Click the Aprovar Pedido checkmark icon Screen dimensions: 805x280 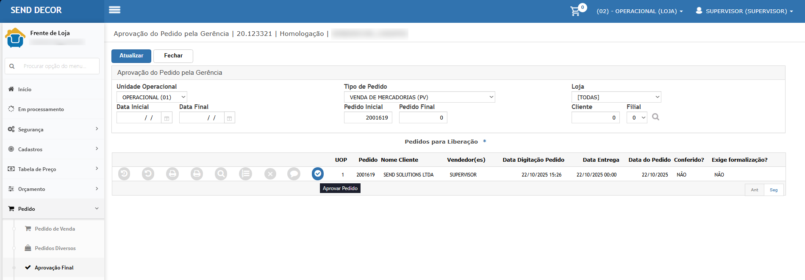tap(318, 174)
